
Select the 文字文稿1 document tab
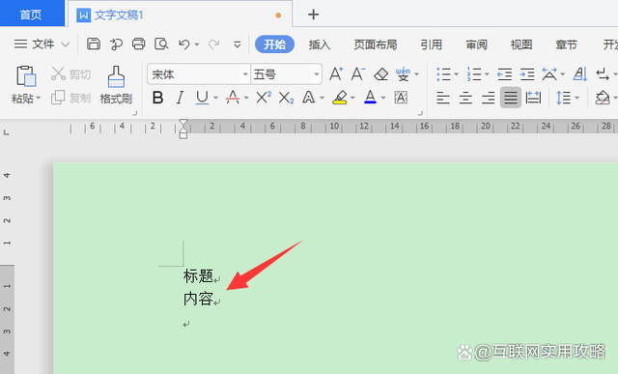pyautogui.click(x=181, y=14)
